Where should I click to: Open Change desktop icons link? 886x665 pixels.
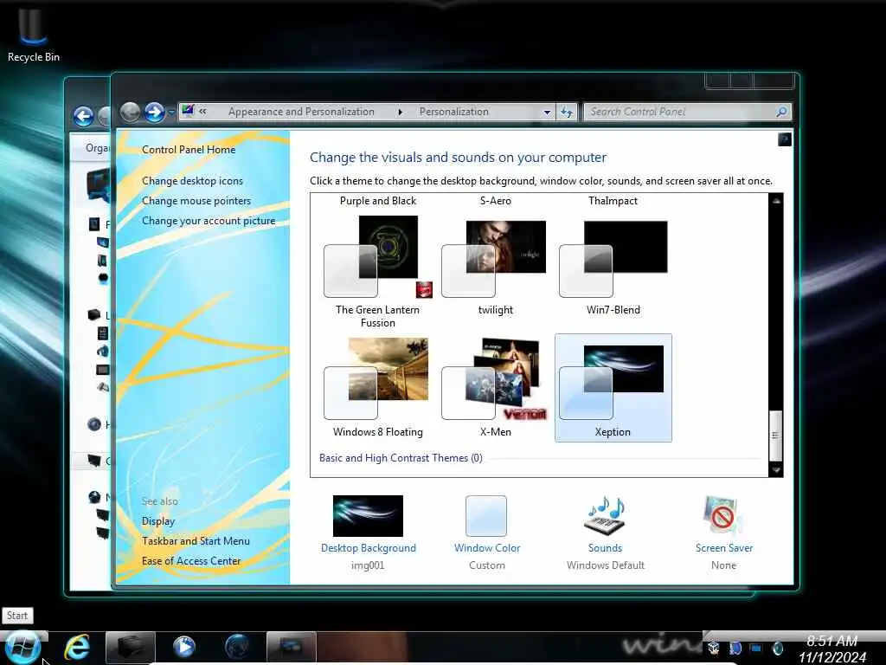192,181
